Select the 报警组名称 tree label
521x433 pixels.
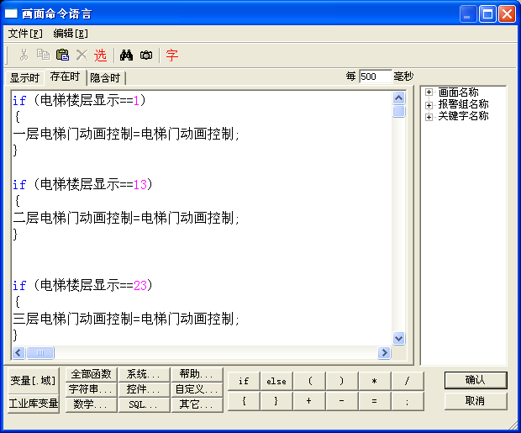pyautogui.click(x=463, y=104)
